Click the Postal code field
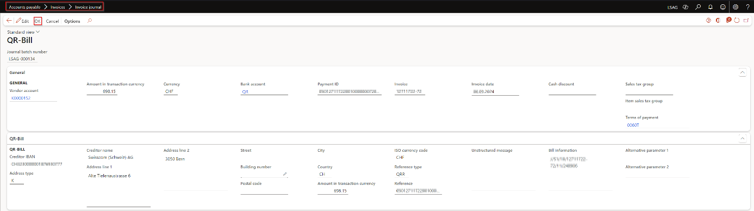The image size is (754, 211). click(264, 191)
